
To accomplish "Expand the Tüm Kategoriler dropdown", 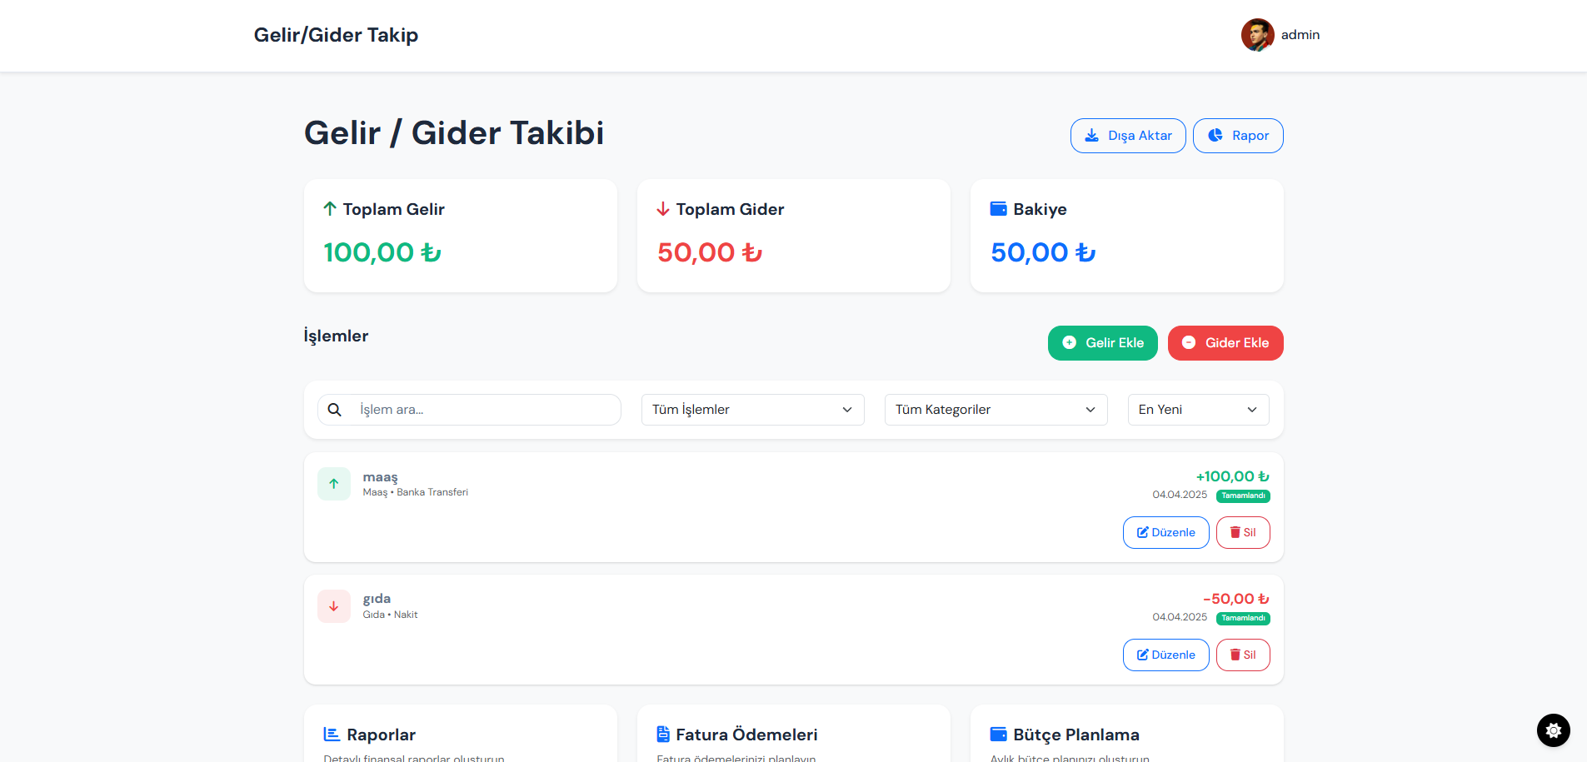I will 996,410.
